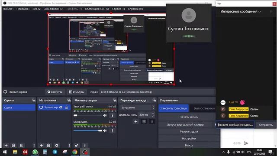Open the Док-панели (D) menu
277x156 pixels.
point(54,9)
